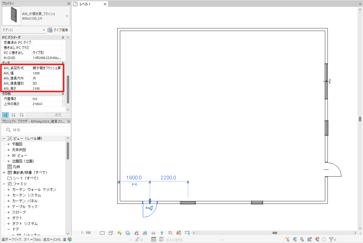The image size is (363, 243).
Task: Sort properties alphabetically A to Z
Action: 13,115
